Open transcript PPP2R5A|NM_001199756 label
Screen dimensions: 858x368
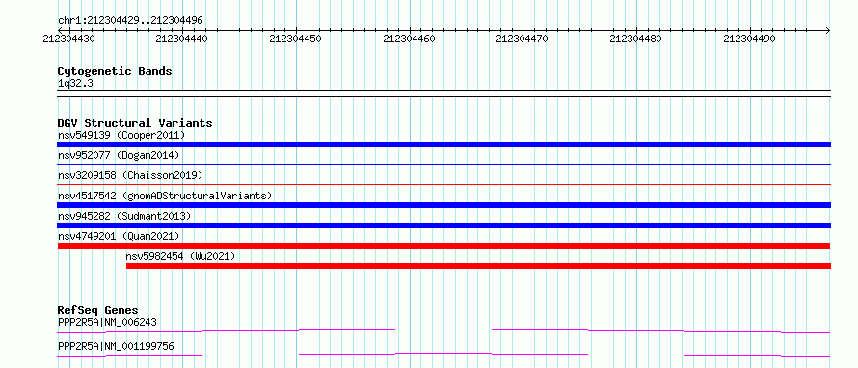tap(116, 346)
